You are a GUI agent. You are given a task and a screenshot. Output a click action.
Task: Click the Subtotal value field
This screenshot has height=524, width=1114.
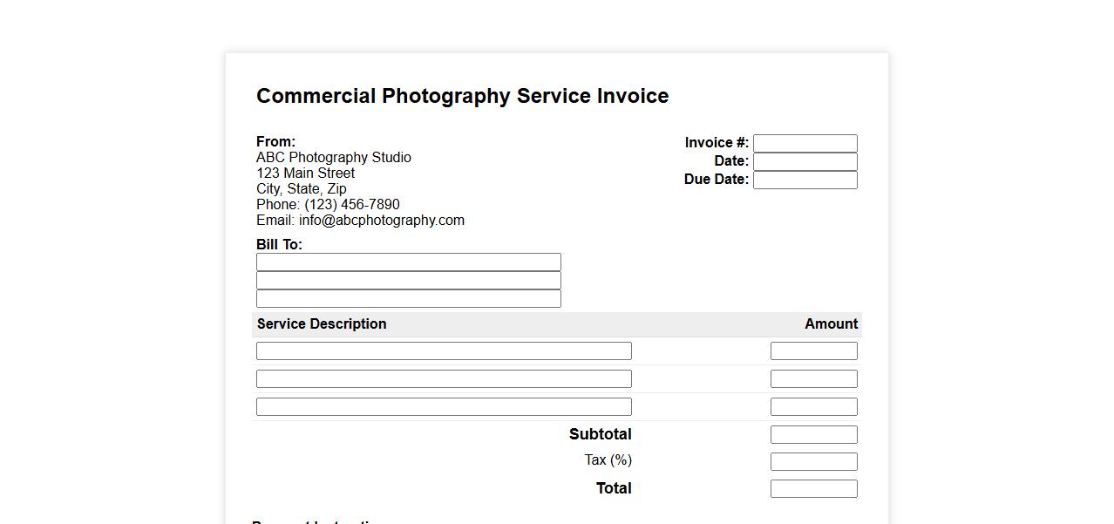pyautogui.click(x=813, y=434)
